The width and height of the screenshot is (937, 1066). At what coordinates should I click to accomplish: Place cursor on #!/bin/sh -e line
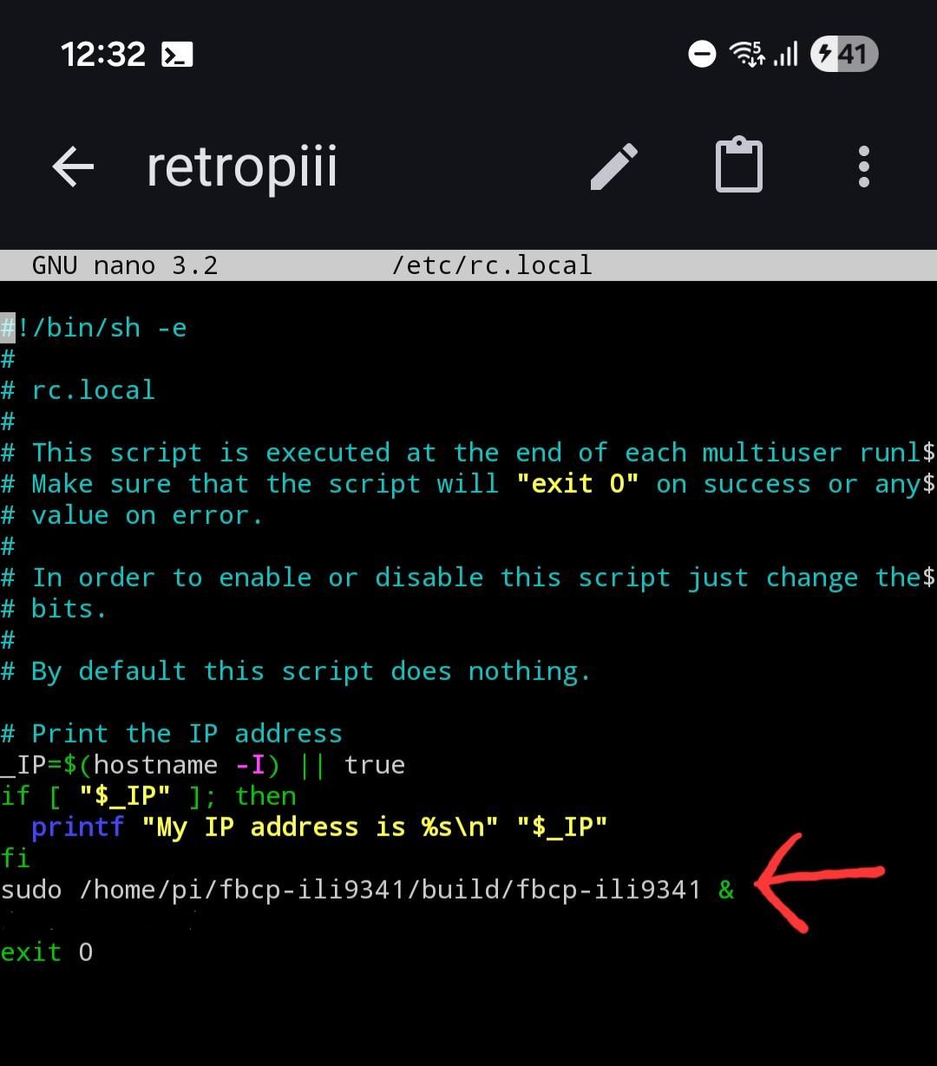tap(94, 328)
